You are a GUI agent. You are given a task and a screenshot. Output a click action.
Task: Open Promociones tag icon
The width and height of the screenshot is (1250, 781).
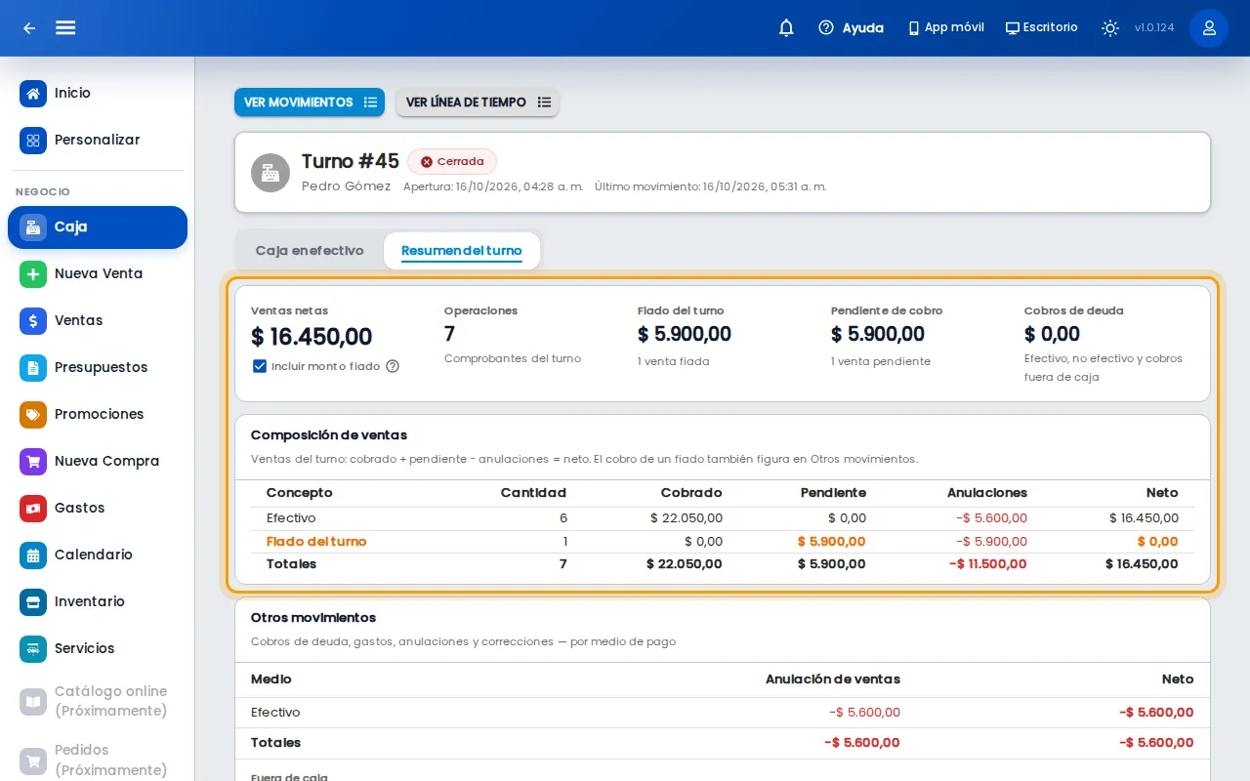[33, 415]
